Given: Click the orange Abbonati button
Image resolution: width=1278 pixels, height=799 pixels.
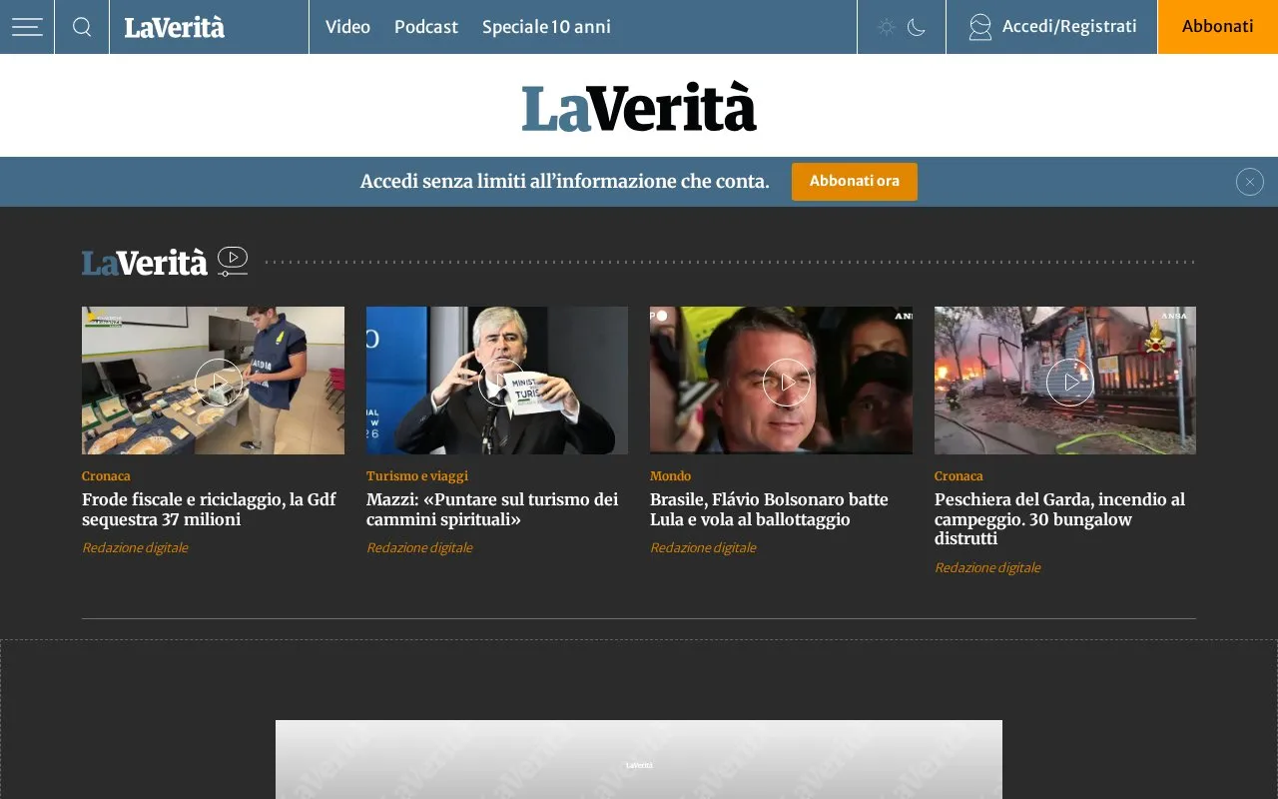Looking at the screenshot, I should click(1218, 27).
